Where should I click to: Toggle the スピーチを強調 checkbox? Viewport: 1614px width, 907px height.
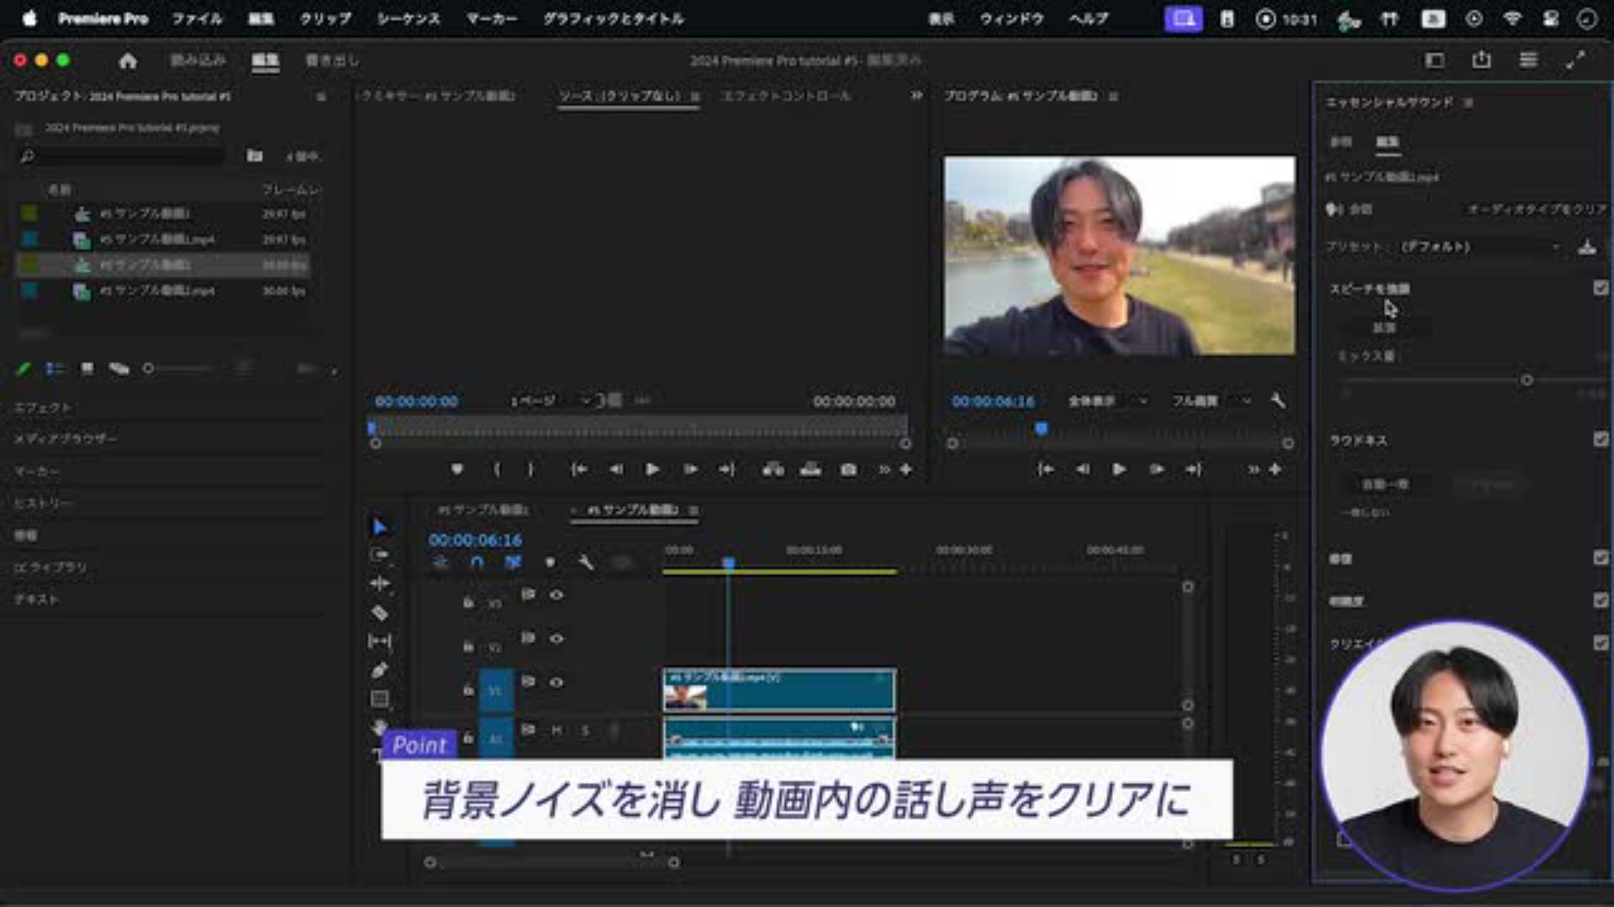coord(1601,288)
